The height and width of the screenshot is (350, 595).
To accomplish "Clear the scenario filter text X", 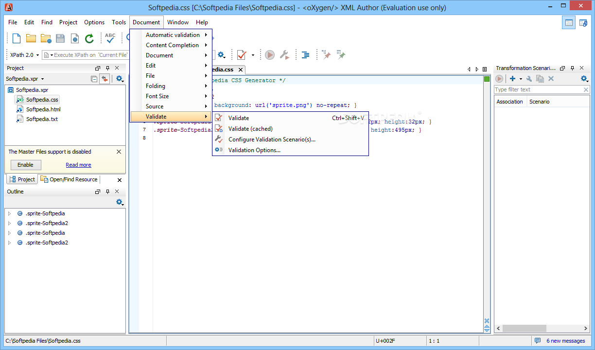I will click(x=586, y=89).
